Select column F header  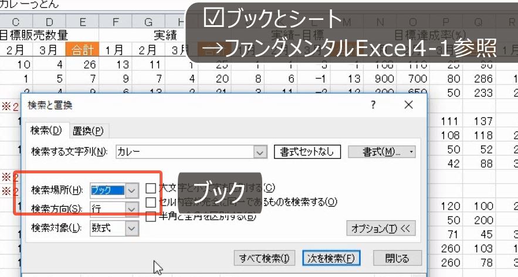pyautogui.click(x=116, y=22)
